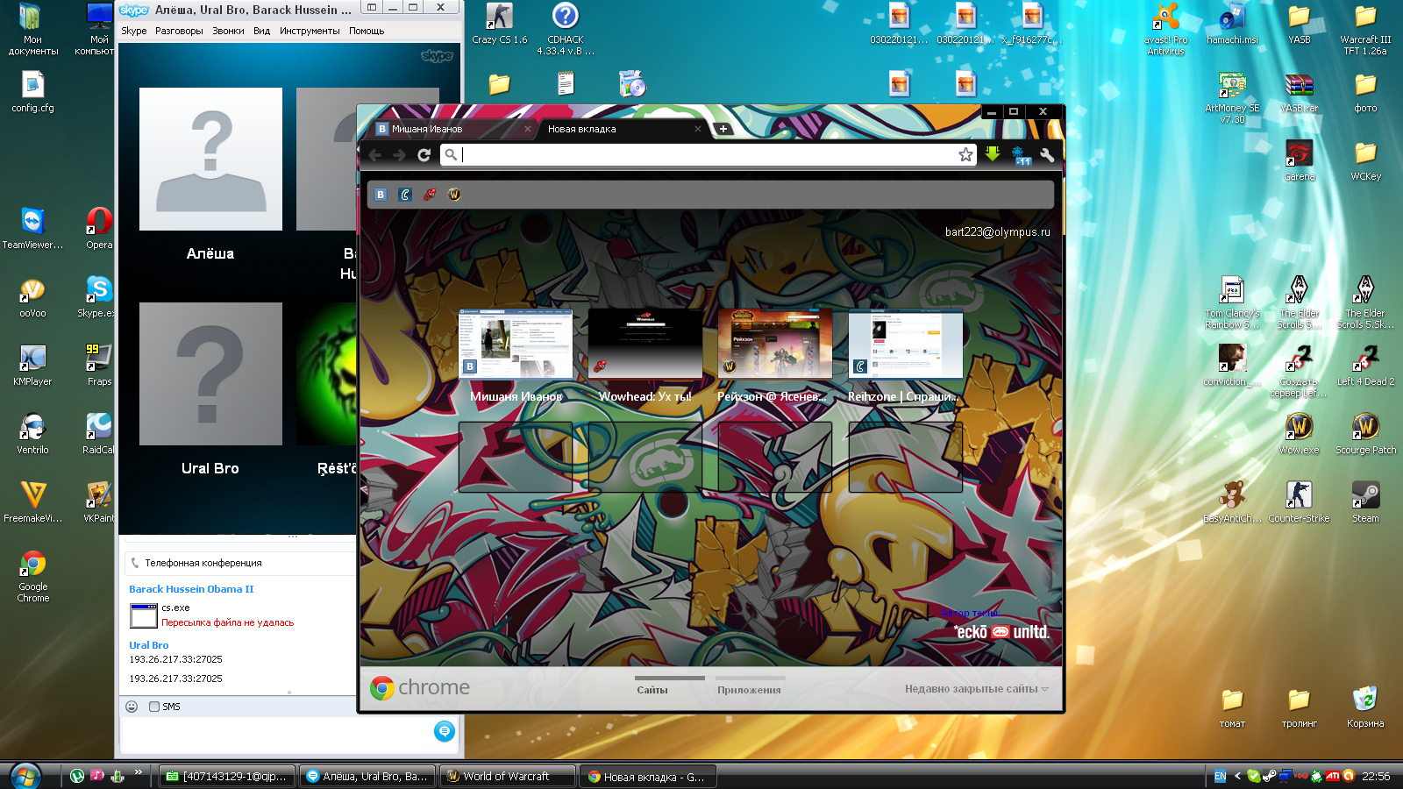1403x789 pixels.
Task: Open the red Wowhead bookmark icon
Action: click(430, 195)
